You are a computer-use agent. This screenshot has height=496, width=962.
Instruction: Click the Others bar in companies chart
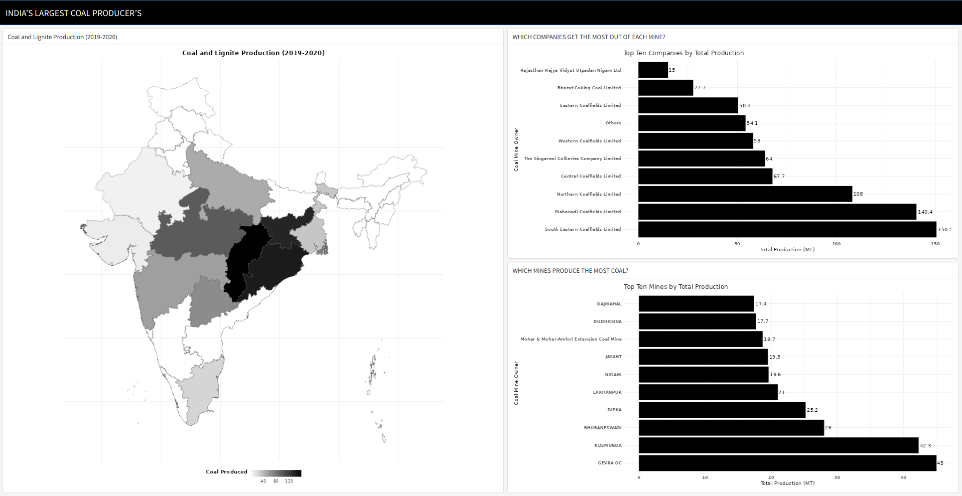click(x=692, y=123)
